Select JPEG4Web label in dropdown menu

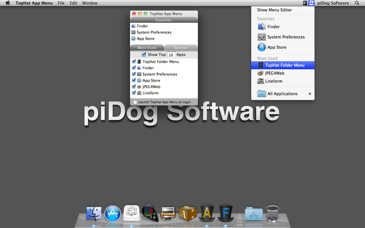(275, 73)
